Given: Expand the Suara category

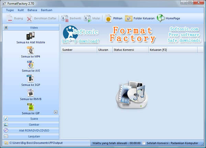Looking at the screenshot, I should [31, 119].
